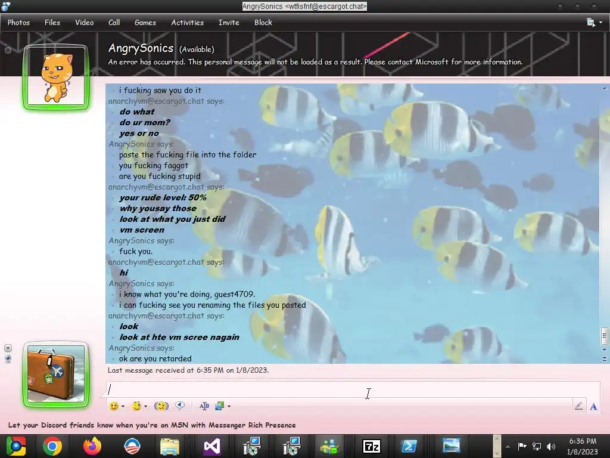This screenshot has width=610, height=458.
Task: Send a nudge with the shaking-face icon
Action: 161,406
